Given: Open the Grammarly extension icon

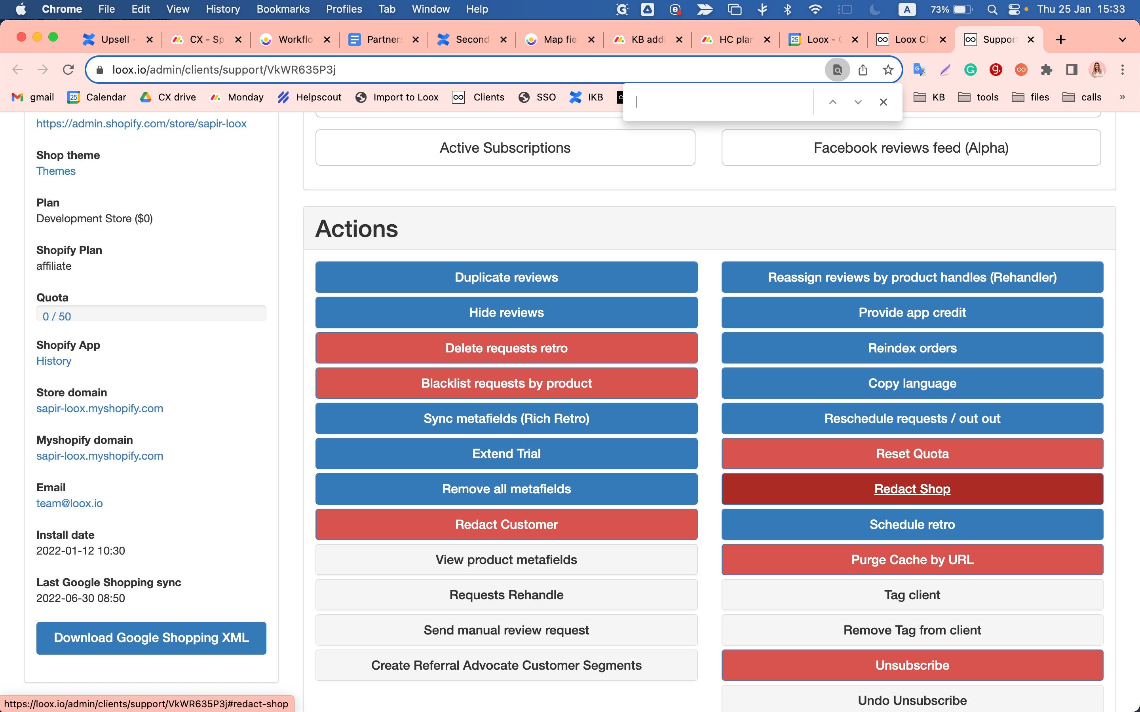Looking at the screenshot, I should [x=971, y=70].
